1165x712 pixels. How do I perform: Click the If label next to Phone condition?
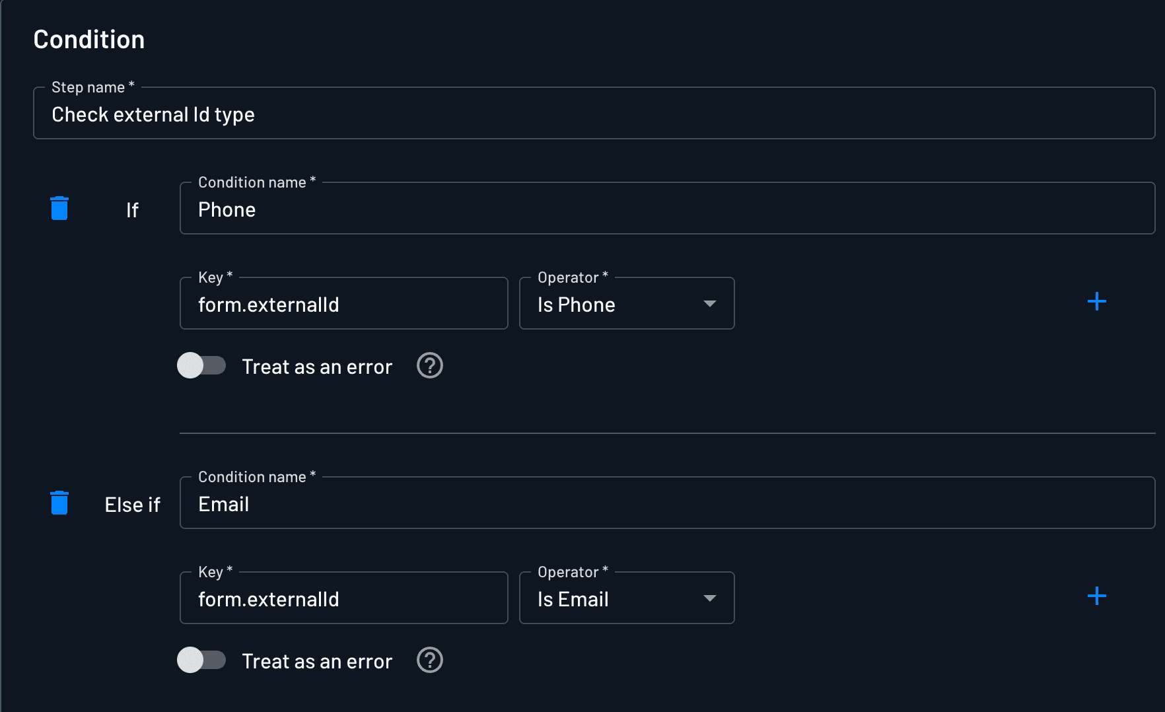(132, 210)
